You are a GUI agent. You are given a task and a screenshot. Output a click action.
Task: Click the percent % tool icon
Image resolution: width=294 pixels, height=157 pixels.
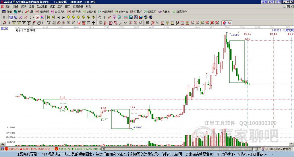point(158,23)
